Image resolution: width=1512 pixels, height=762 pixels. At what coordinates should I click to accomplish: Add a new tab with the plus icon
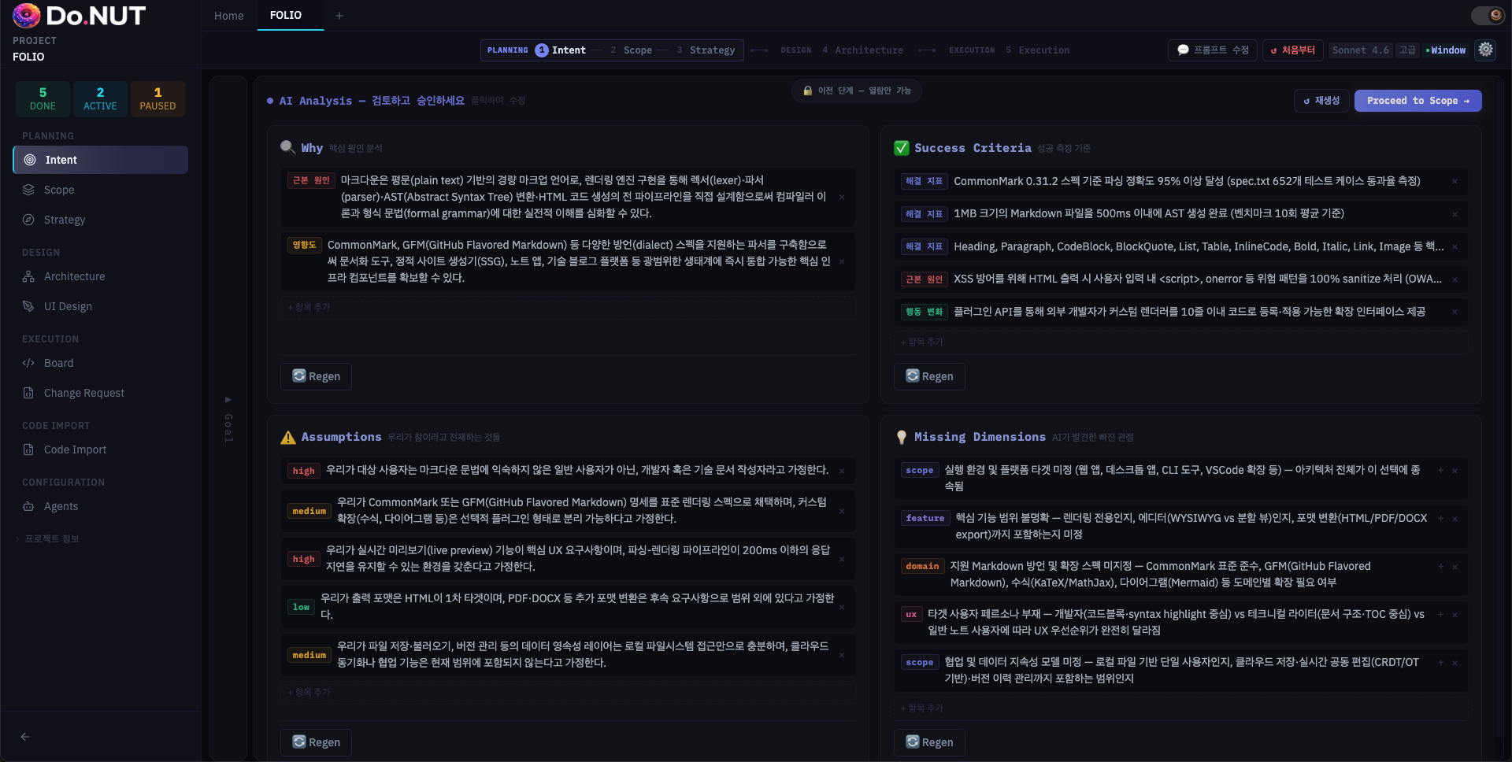339,16
